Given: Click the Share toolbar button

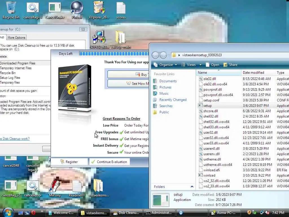Looking at the screenshot, I should click(230, 65).
